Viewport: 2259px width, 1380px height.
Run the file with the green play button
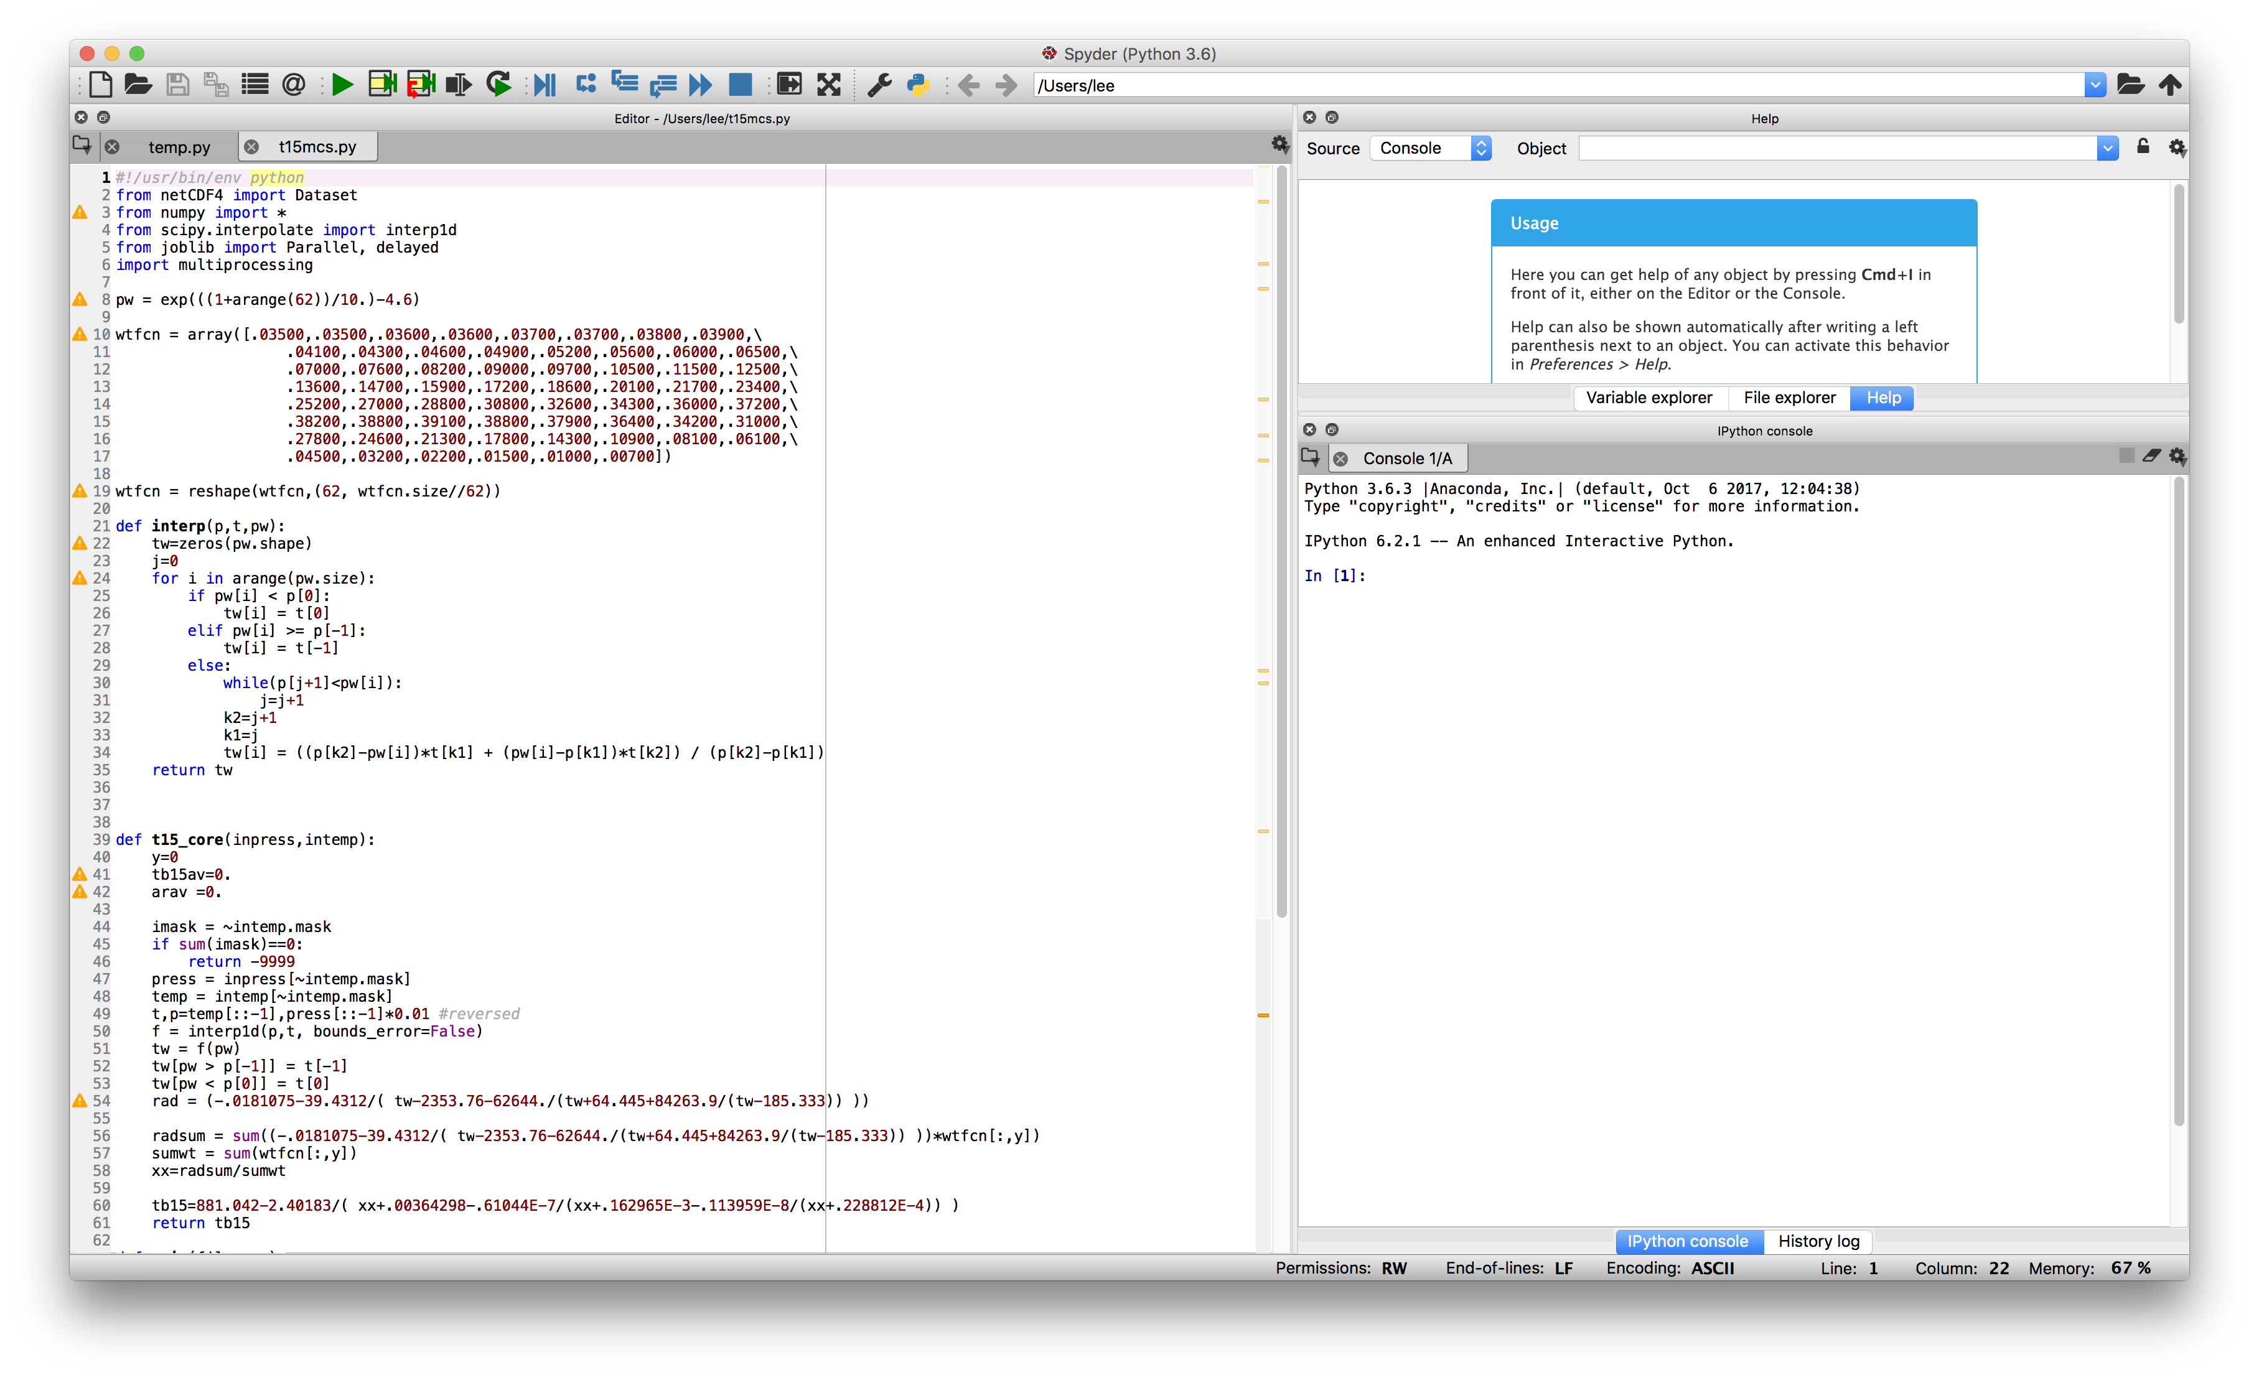pos(343,85)
